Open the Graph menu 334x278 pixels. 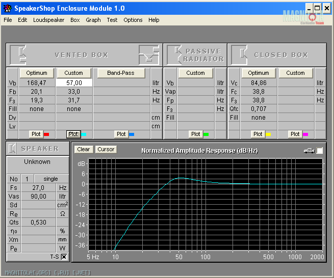93,20
